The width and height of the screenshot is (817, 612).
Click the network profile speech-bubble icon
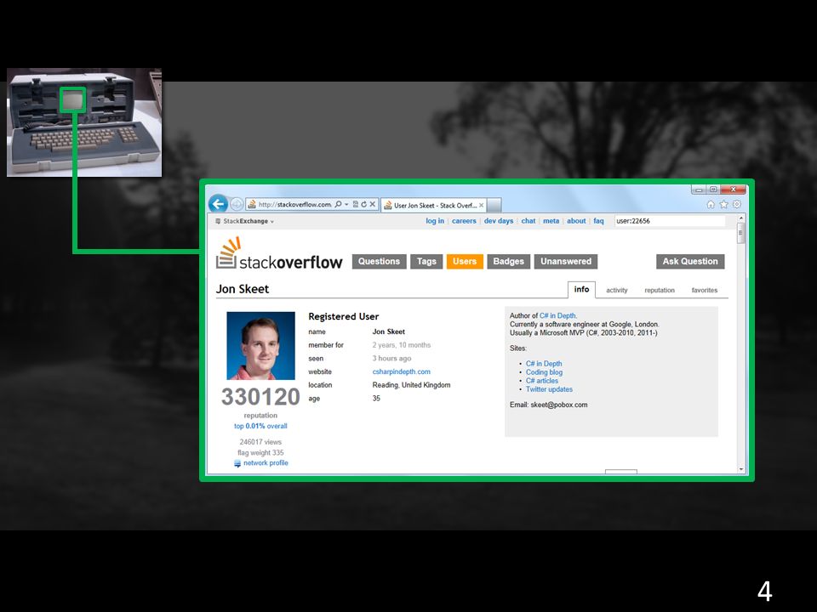(237, 464)
